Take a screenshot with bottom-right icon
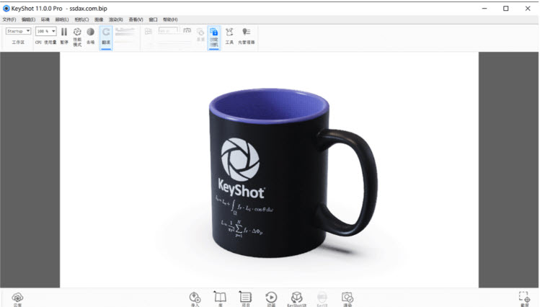The height and width of the screenshot is (307, 540). pos(524,297)
